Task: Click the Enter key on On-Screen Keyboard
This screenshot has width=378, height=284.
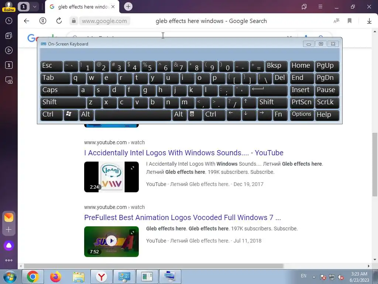Action: [269, 91]
